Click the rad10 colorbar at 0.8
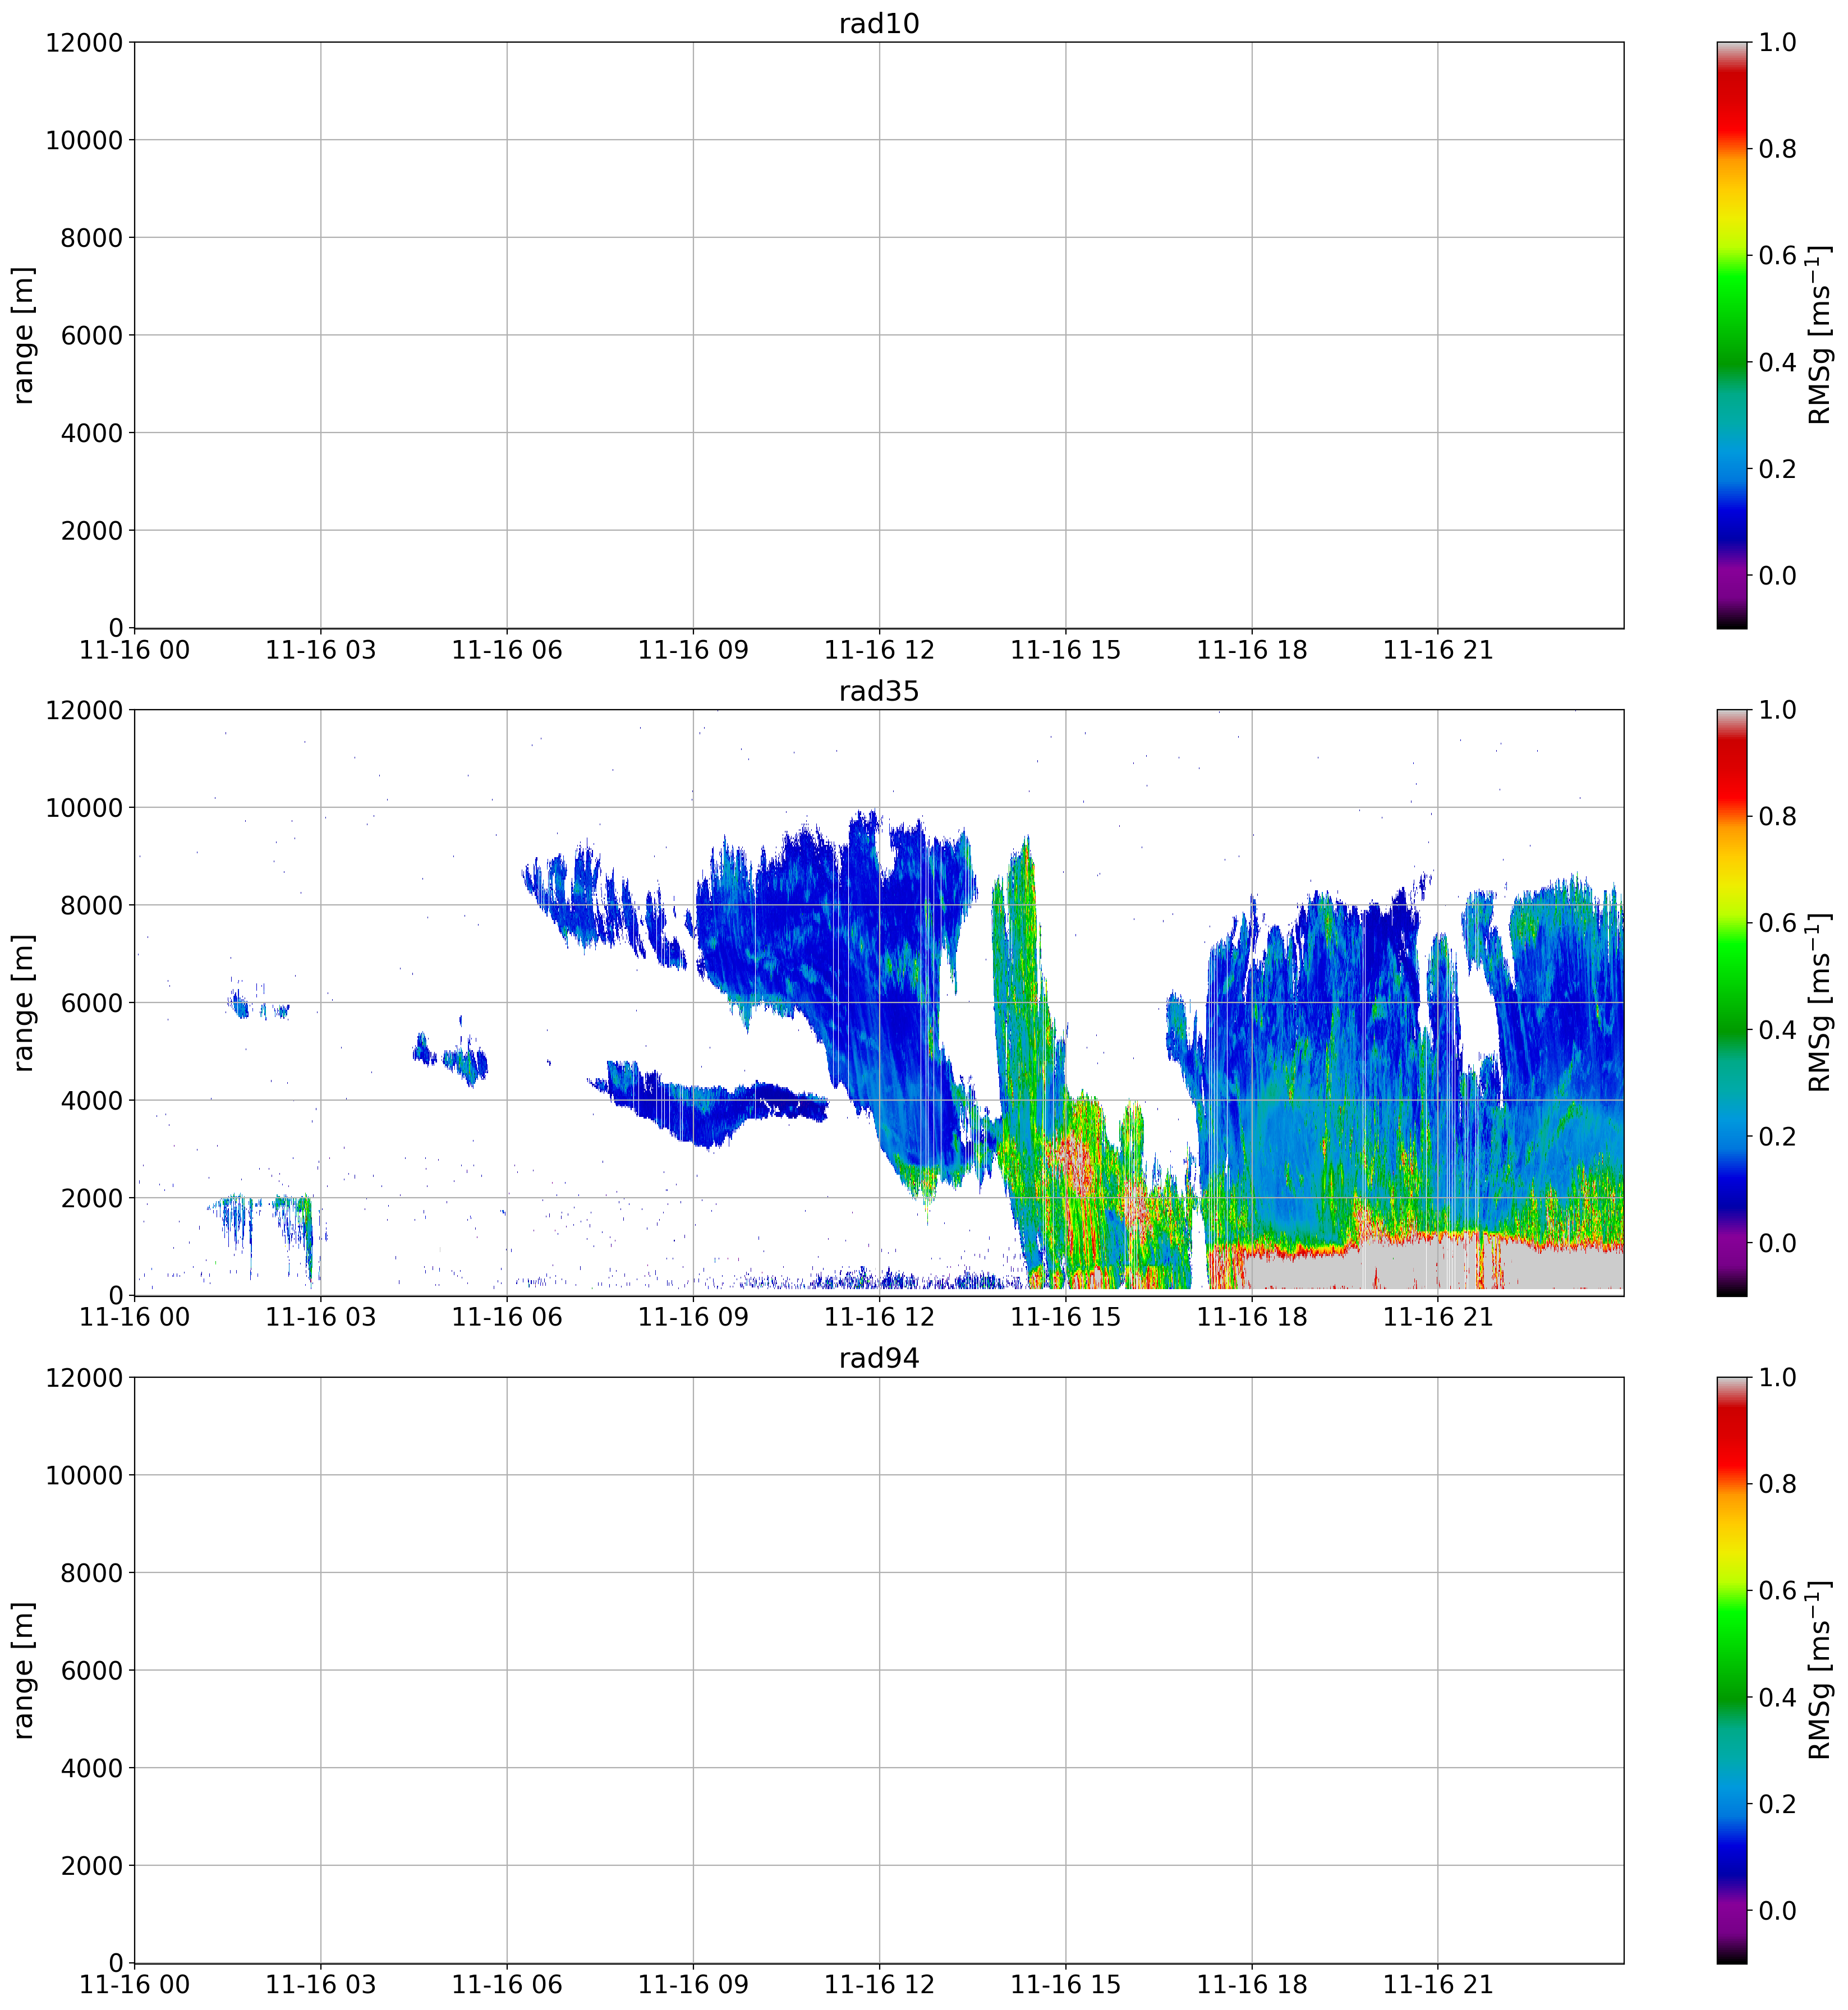The image size is (1848, 2010). [1732, 149]
